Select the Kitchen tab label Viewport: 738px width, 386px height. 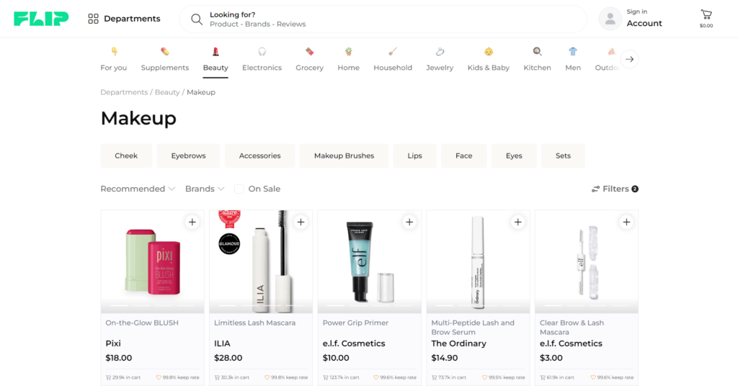537,68
